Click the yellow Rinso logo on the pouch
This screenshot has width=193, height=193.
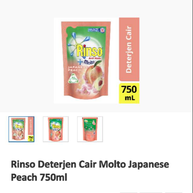tap(90, 51)
